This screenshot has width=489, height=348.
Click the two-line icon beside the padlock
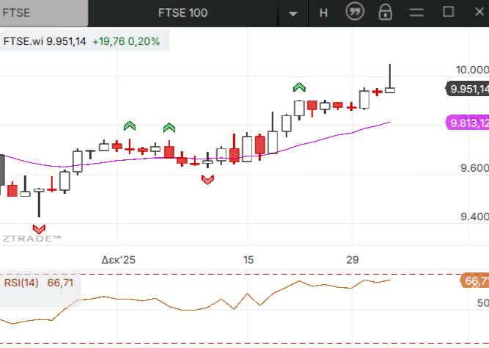point(416,12)
